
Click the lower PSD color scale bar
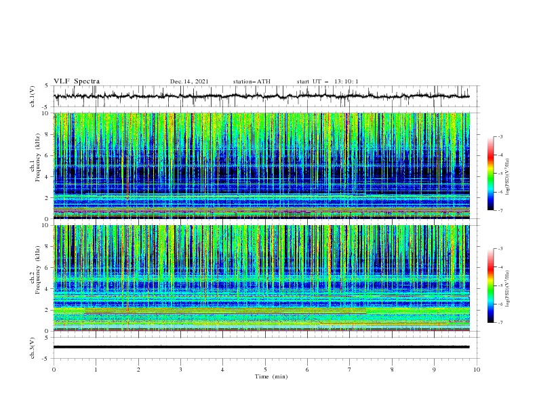coord(490,285)
